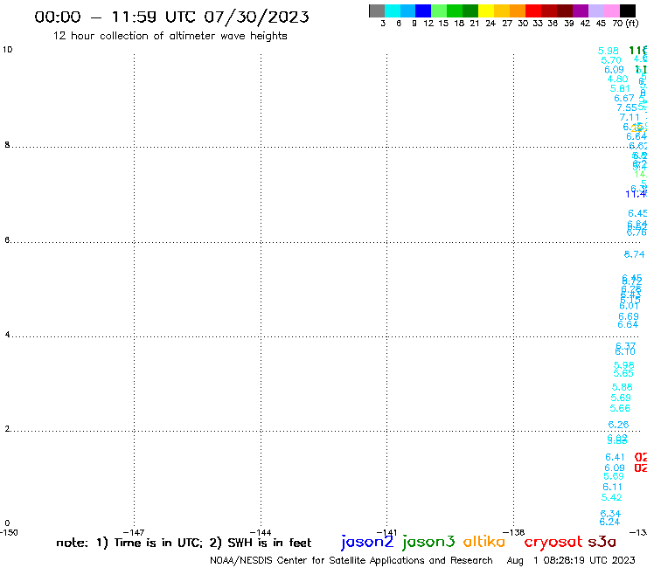Screen dimensions: 647x568
Task: Click the wave height value "4.80"
Action: pyautogui.click(x=617, y=79)
